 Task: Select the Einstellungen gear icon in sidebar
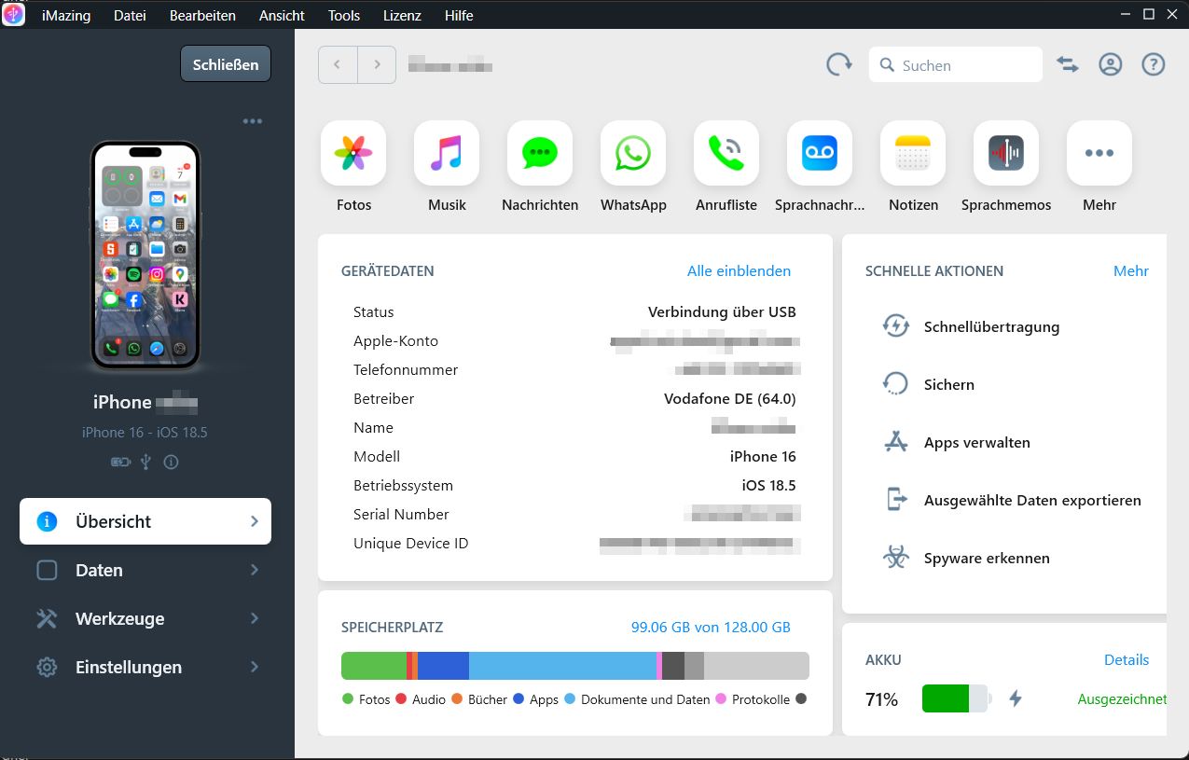coord(47,667)
